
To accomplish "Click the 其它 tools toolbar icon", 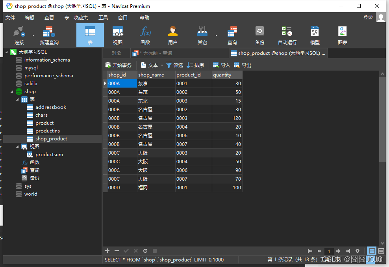I will pos(202,35).
